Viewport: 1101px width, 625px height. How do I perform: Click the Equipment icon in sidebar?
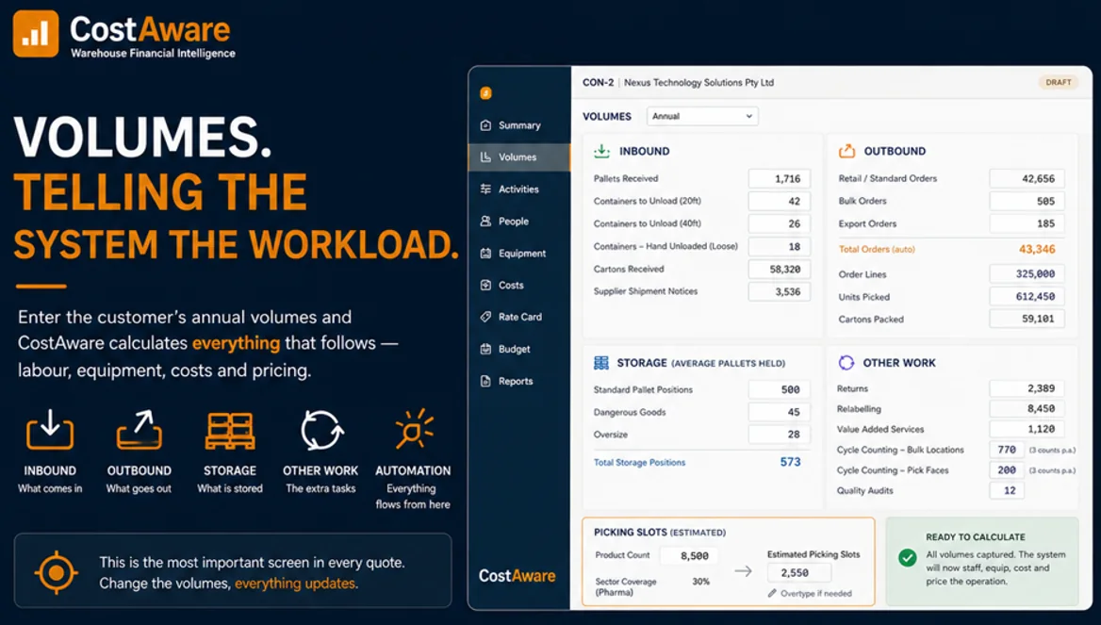pos(485,253)
